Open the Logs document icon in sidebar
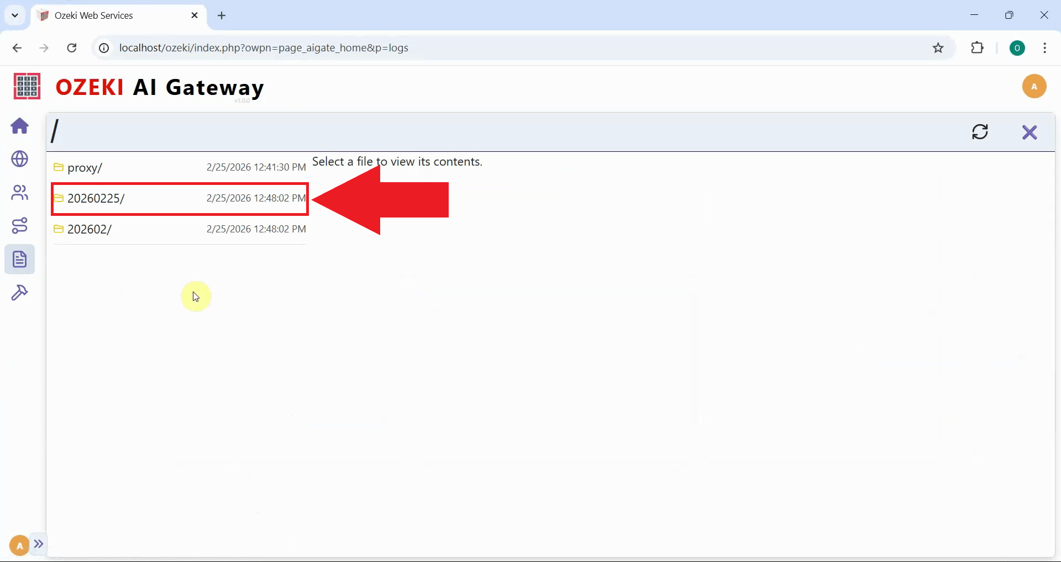The width and height of the screenshot is (1061, 562). pos(19,259)
